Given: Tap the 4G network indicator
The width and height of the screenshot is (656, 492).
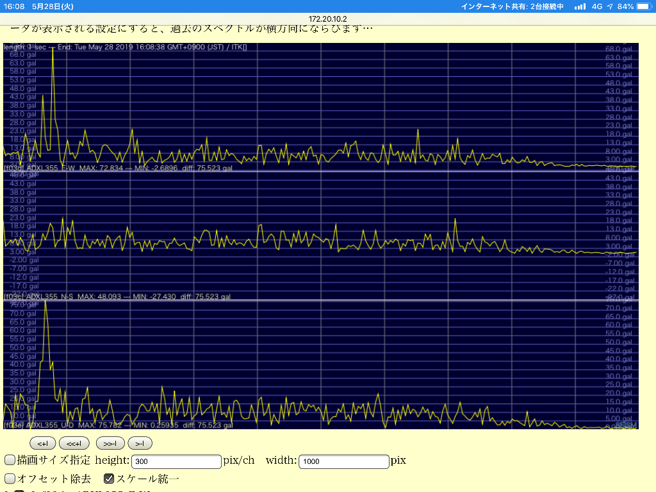Looking at the screenshot, I should click(597, 6).
